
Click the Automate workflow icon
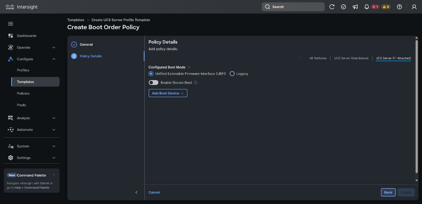(x=10, y=129)
